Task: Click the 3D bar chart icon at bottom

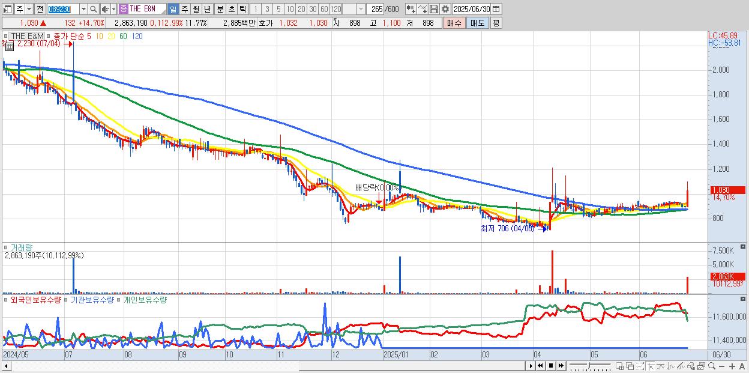Action: tap(691, 366)
